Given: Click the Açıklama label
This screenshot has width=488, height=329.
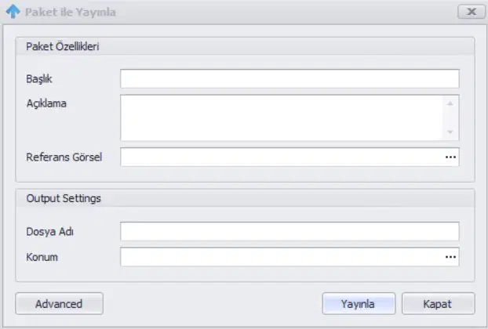Looking at the screenshot, I should click(46, 103).
